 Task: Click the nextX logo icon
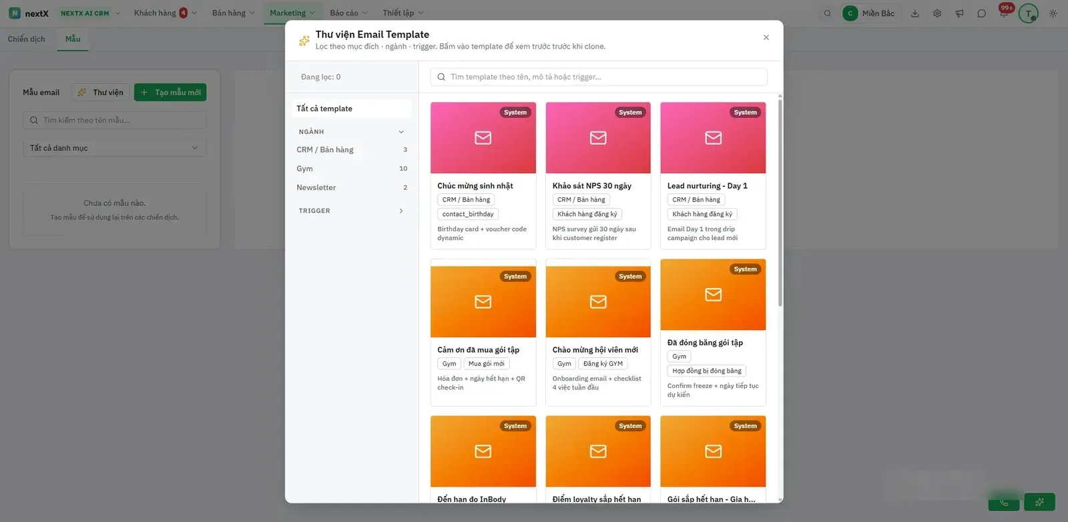point(15,13)
